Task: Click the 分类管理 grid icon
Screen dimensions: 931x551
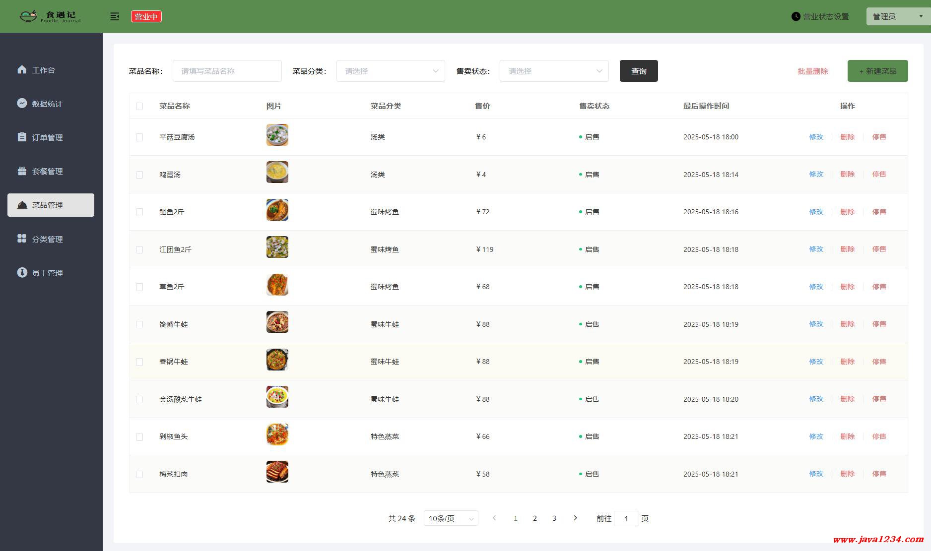Action: click(x=22, y=239)
